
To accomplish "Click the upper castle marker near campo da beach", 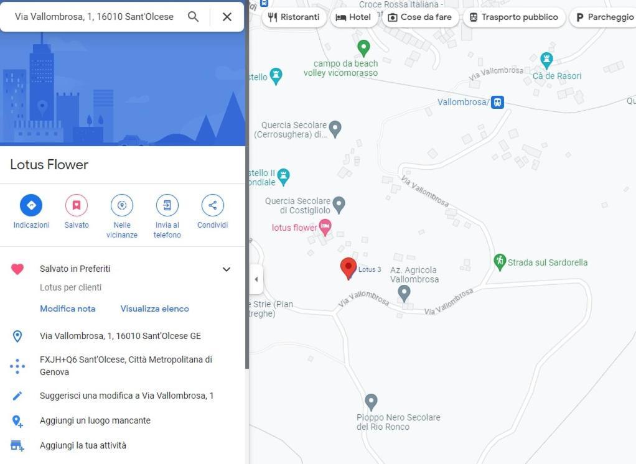I will 276,76.
